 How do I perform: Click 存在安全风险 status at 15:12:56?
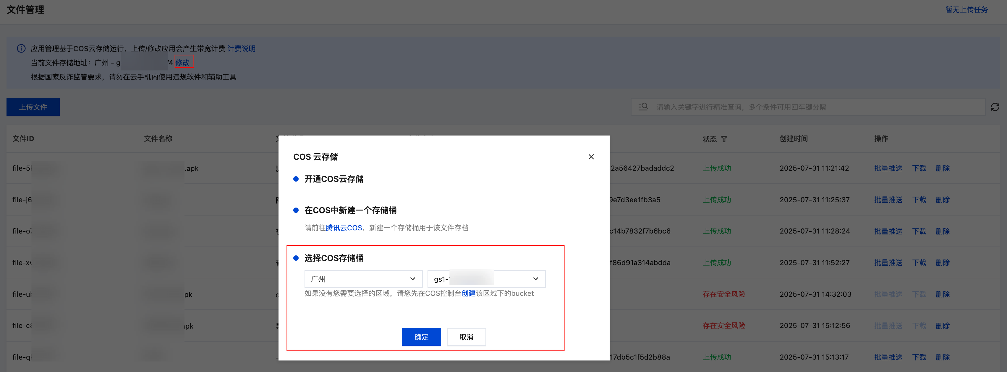coord(723,326)
